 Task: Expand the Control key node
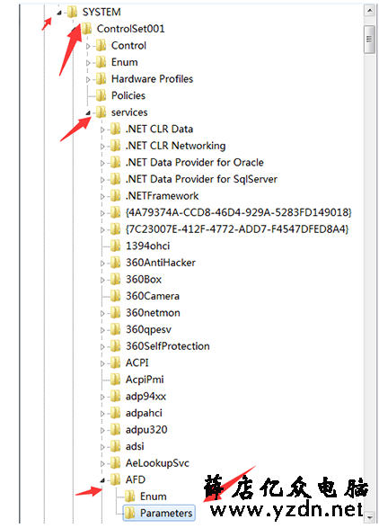88,46
